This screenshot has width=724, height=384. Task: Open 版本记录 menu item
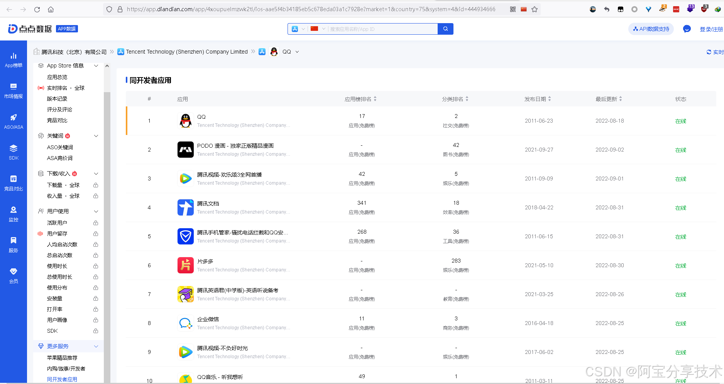[57, 99]
